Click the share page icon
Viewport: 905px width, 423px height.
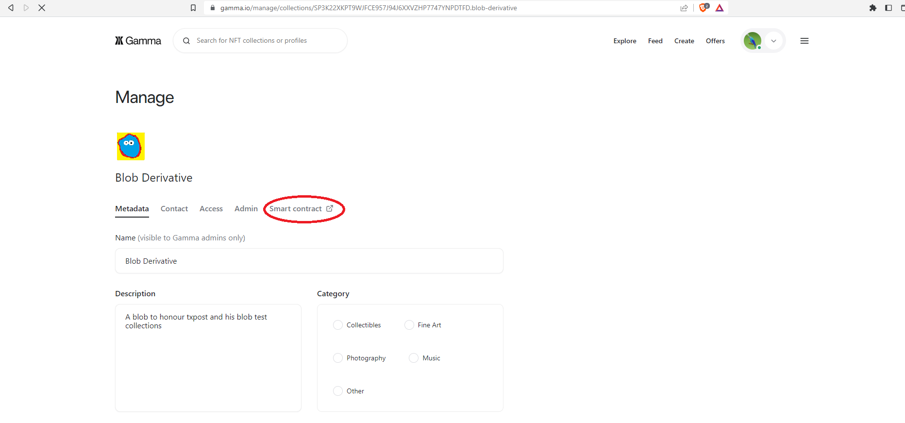click(x=684, y=8)
